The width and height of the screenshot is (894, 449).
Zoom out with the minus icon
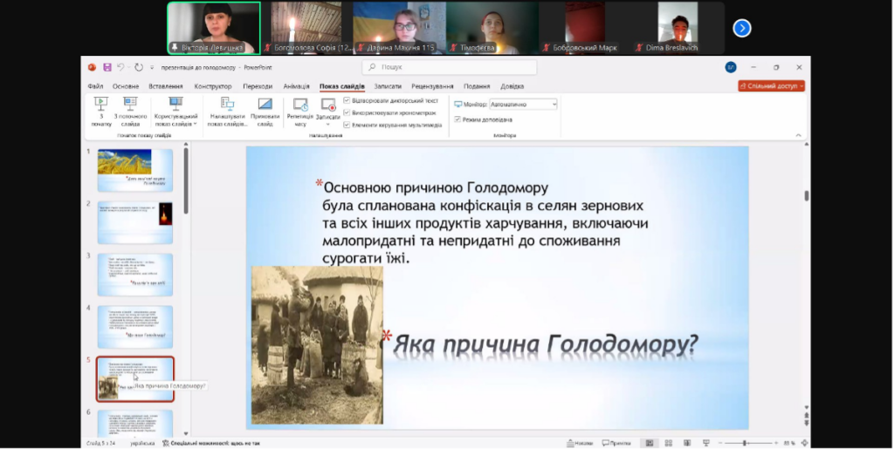click(x=720, y=443)
